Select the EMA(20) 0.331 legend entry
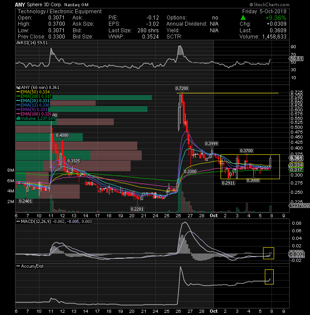 pos(33,100)
